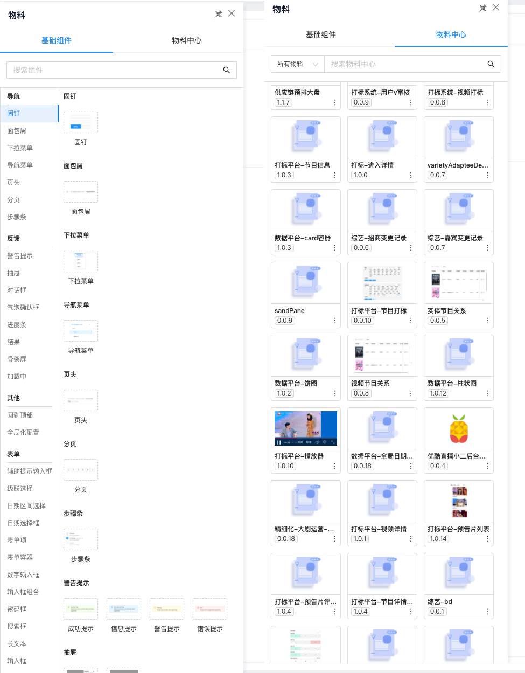Open more menu for 数据平台-饼图 card

pos(334,393)
